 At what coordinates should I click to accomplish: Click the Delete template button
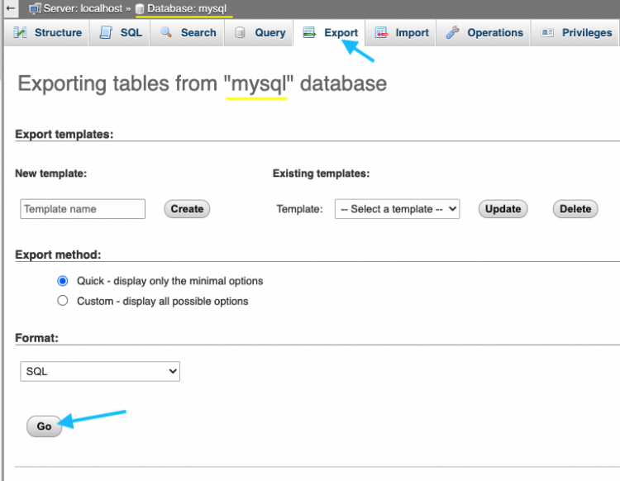click(575, 209)
